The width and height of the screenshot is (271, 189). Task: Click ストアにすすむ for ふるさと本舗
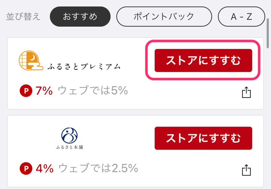click(203, 138)
